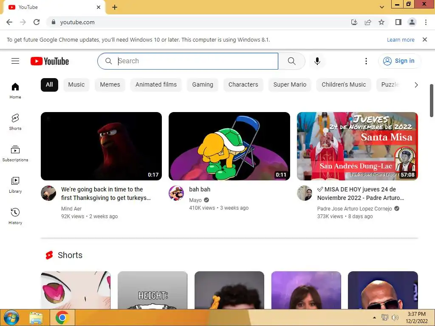This screenshot has height=326, width=435.
Task: Open History from the sidebar
Action: (x=15, y=216)
